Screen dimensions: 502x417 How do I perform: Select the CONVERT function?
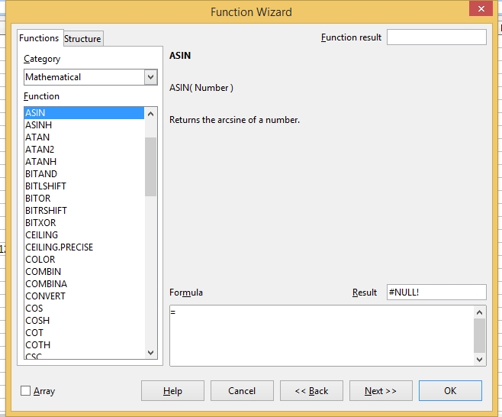tap(45, 296)
